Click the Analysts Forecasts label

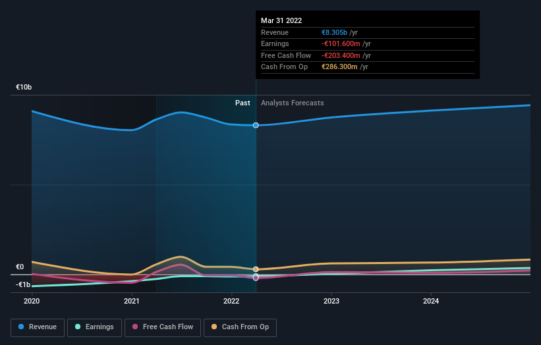tap(292, 103)
